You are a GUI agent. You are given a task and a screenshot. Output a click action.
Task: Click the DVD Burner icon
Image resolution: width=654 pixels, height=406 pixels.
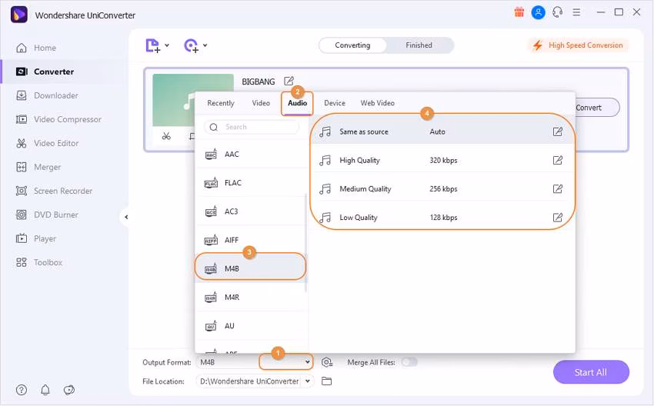(x=22, y=215)
